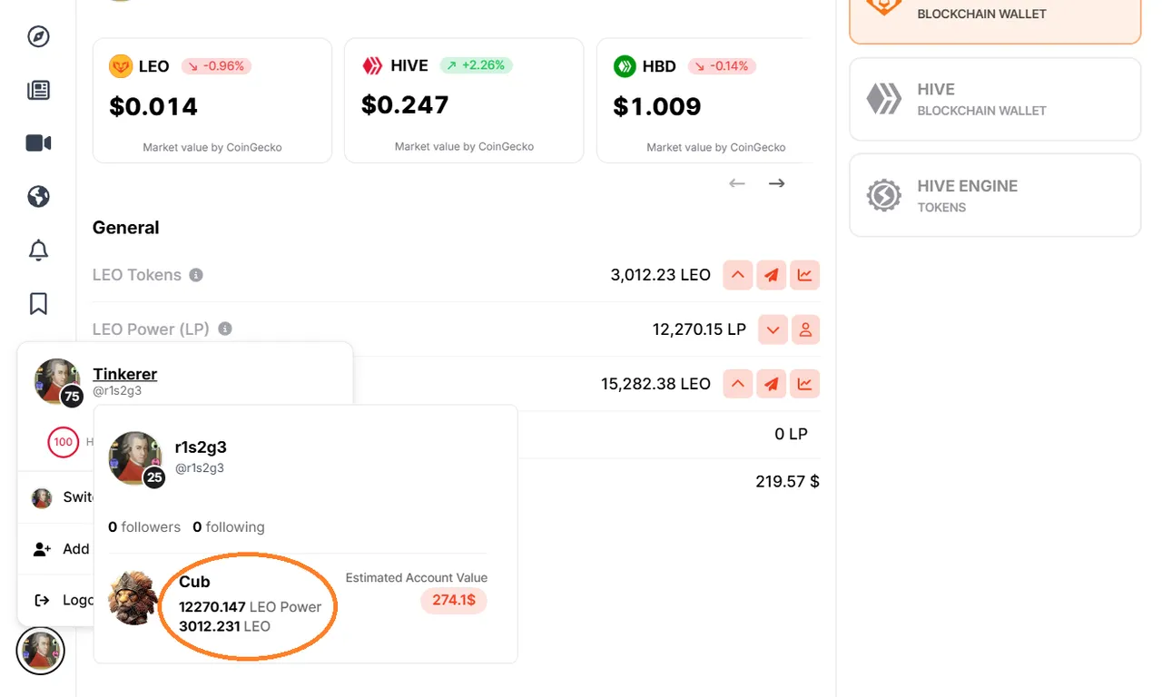Open the Explore compass icon in sidebar
The width and height of the screenshot is (1162, 697).
point(38,36)
